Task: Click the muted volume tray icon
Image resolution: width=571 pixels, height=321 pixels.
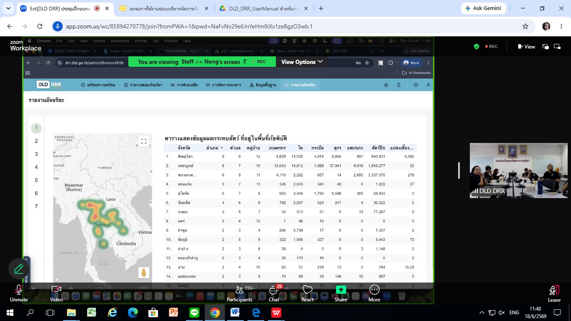Action: tap(502, 312)
